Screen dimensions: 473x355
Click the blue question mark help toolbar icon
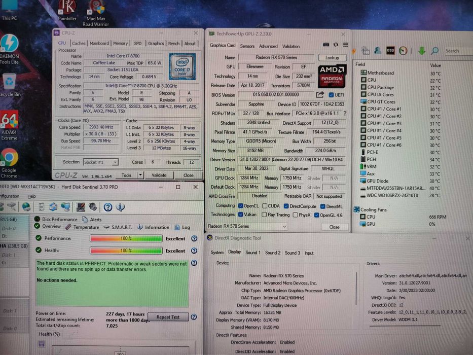click(107, 207)
